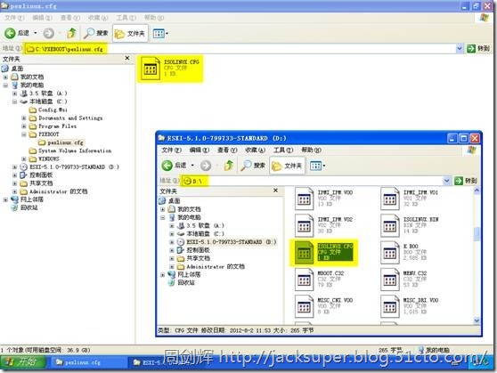The height and width of the screenshot is (373, 497).
Task: Click Go button in ESXI D: window
Action: [x=466, y=181]
